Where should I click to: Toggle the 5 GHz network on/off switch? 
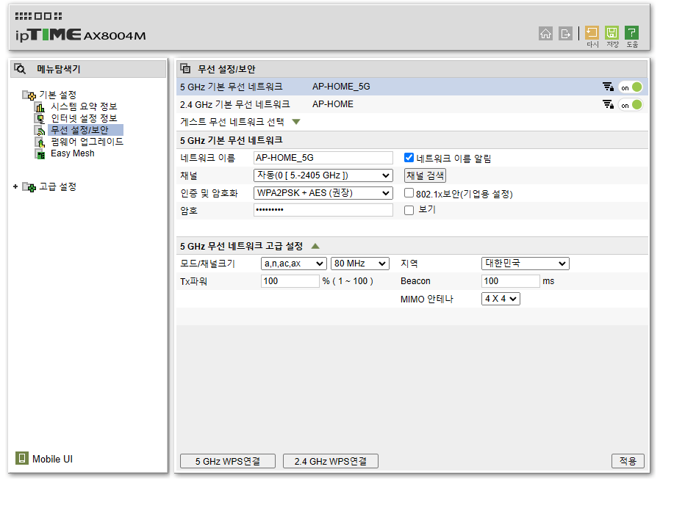(x=631, y=87)
